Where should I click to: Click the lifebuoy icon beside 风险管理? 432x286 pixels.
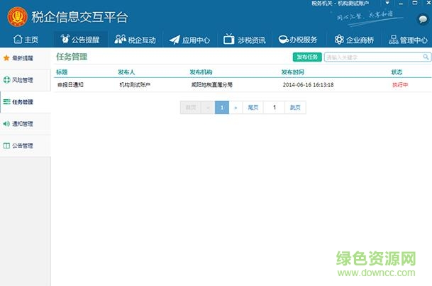pyautogui.click(x=6, y=80)
